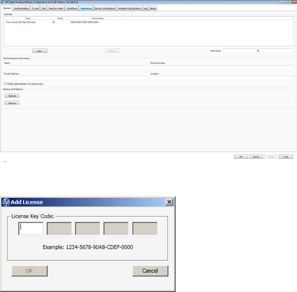
Task: Click the Remove license button
Action: tap(112, 51)
